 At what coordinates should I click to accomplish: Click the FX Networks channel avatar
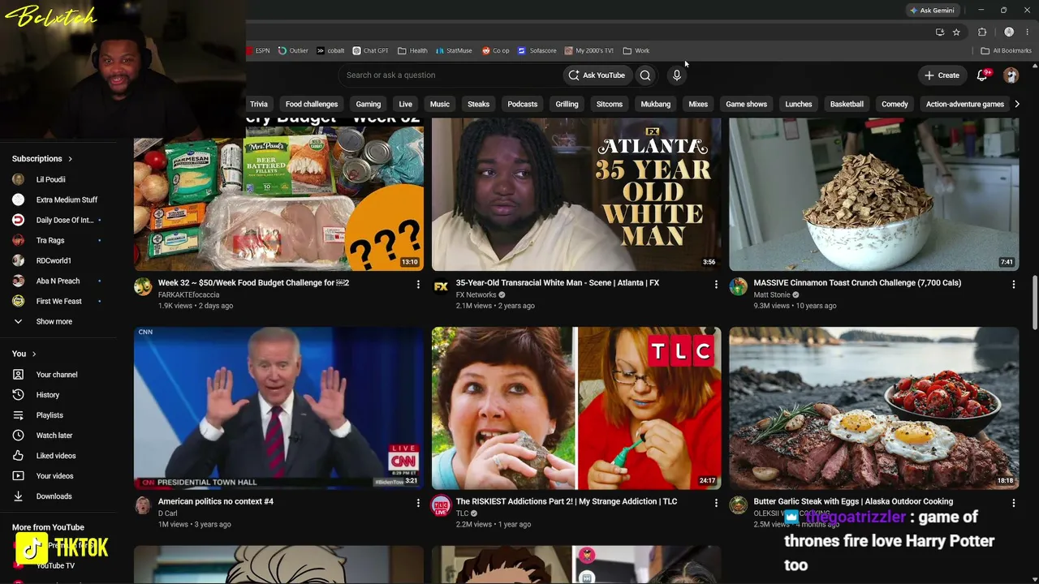[x=441, y=287]
